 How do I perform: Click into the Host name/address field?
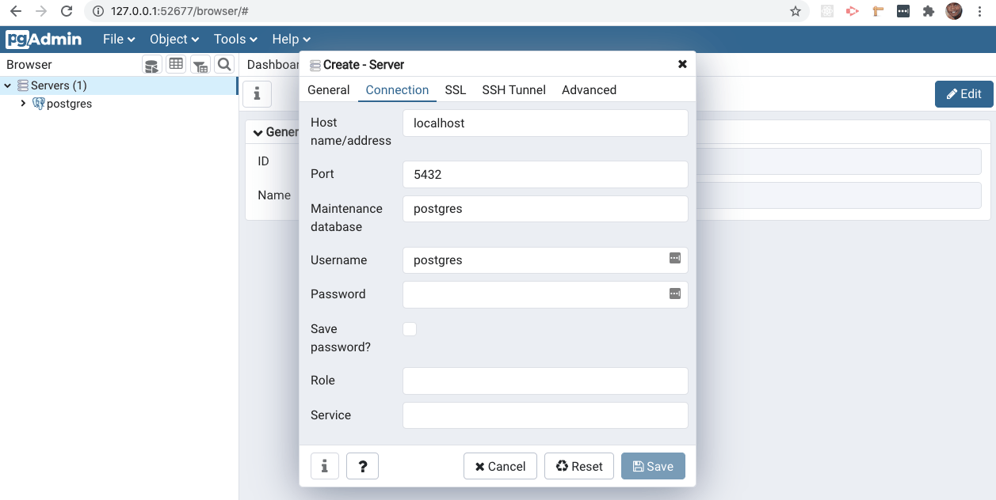click(545, 123)
